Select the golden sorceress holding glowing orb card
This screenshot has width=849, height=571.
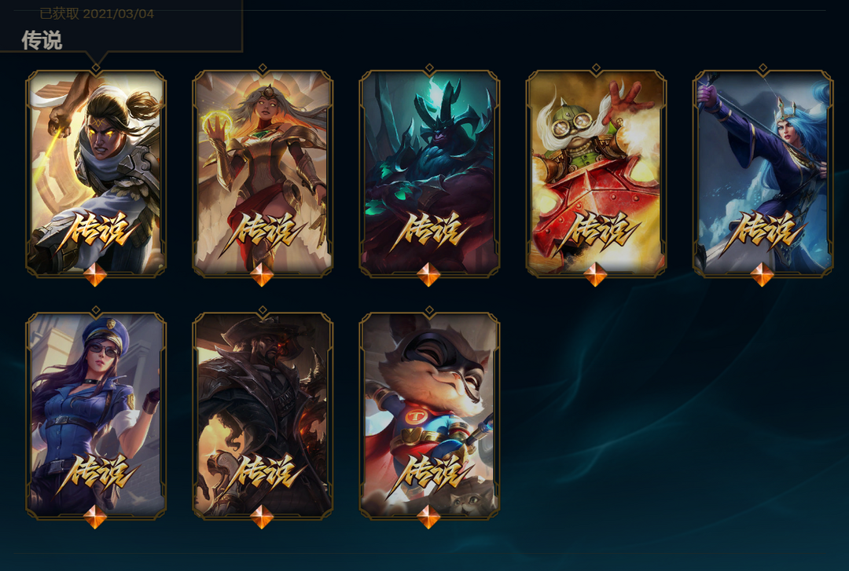click(x=263, y=174)
